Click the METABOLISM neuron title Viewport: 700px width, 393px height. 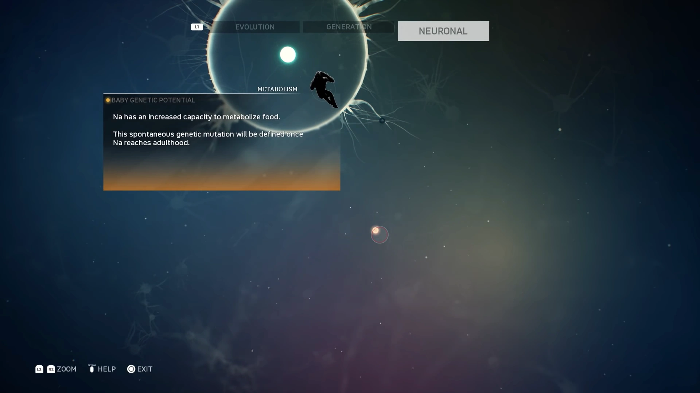(x=277, y=89)
